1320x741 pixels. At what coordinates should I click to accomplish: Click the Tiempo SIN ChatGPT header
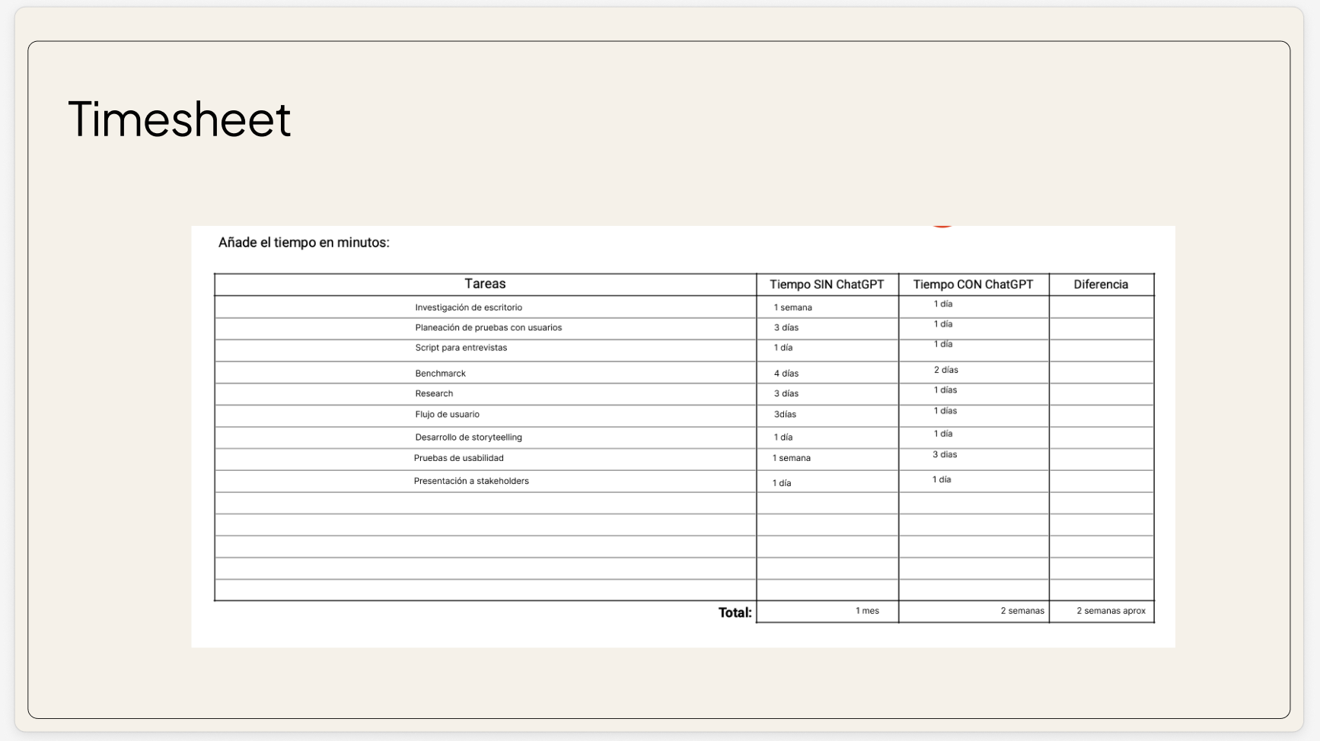pos(827,285)
